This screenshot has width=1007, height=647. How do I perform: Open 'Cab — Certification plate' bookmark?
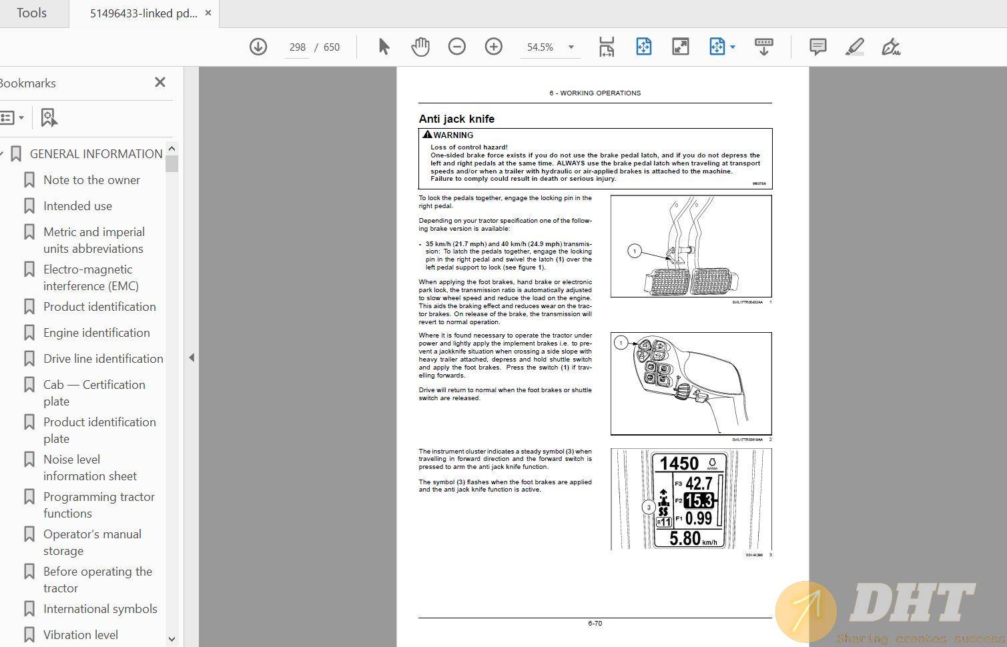[x=94, y=393]
